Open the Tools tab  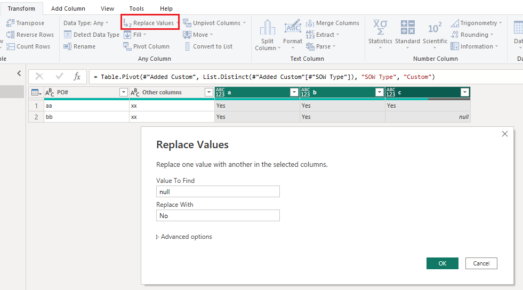click(x=137, y=9)
